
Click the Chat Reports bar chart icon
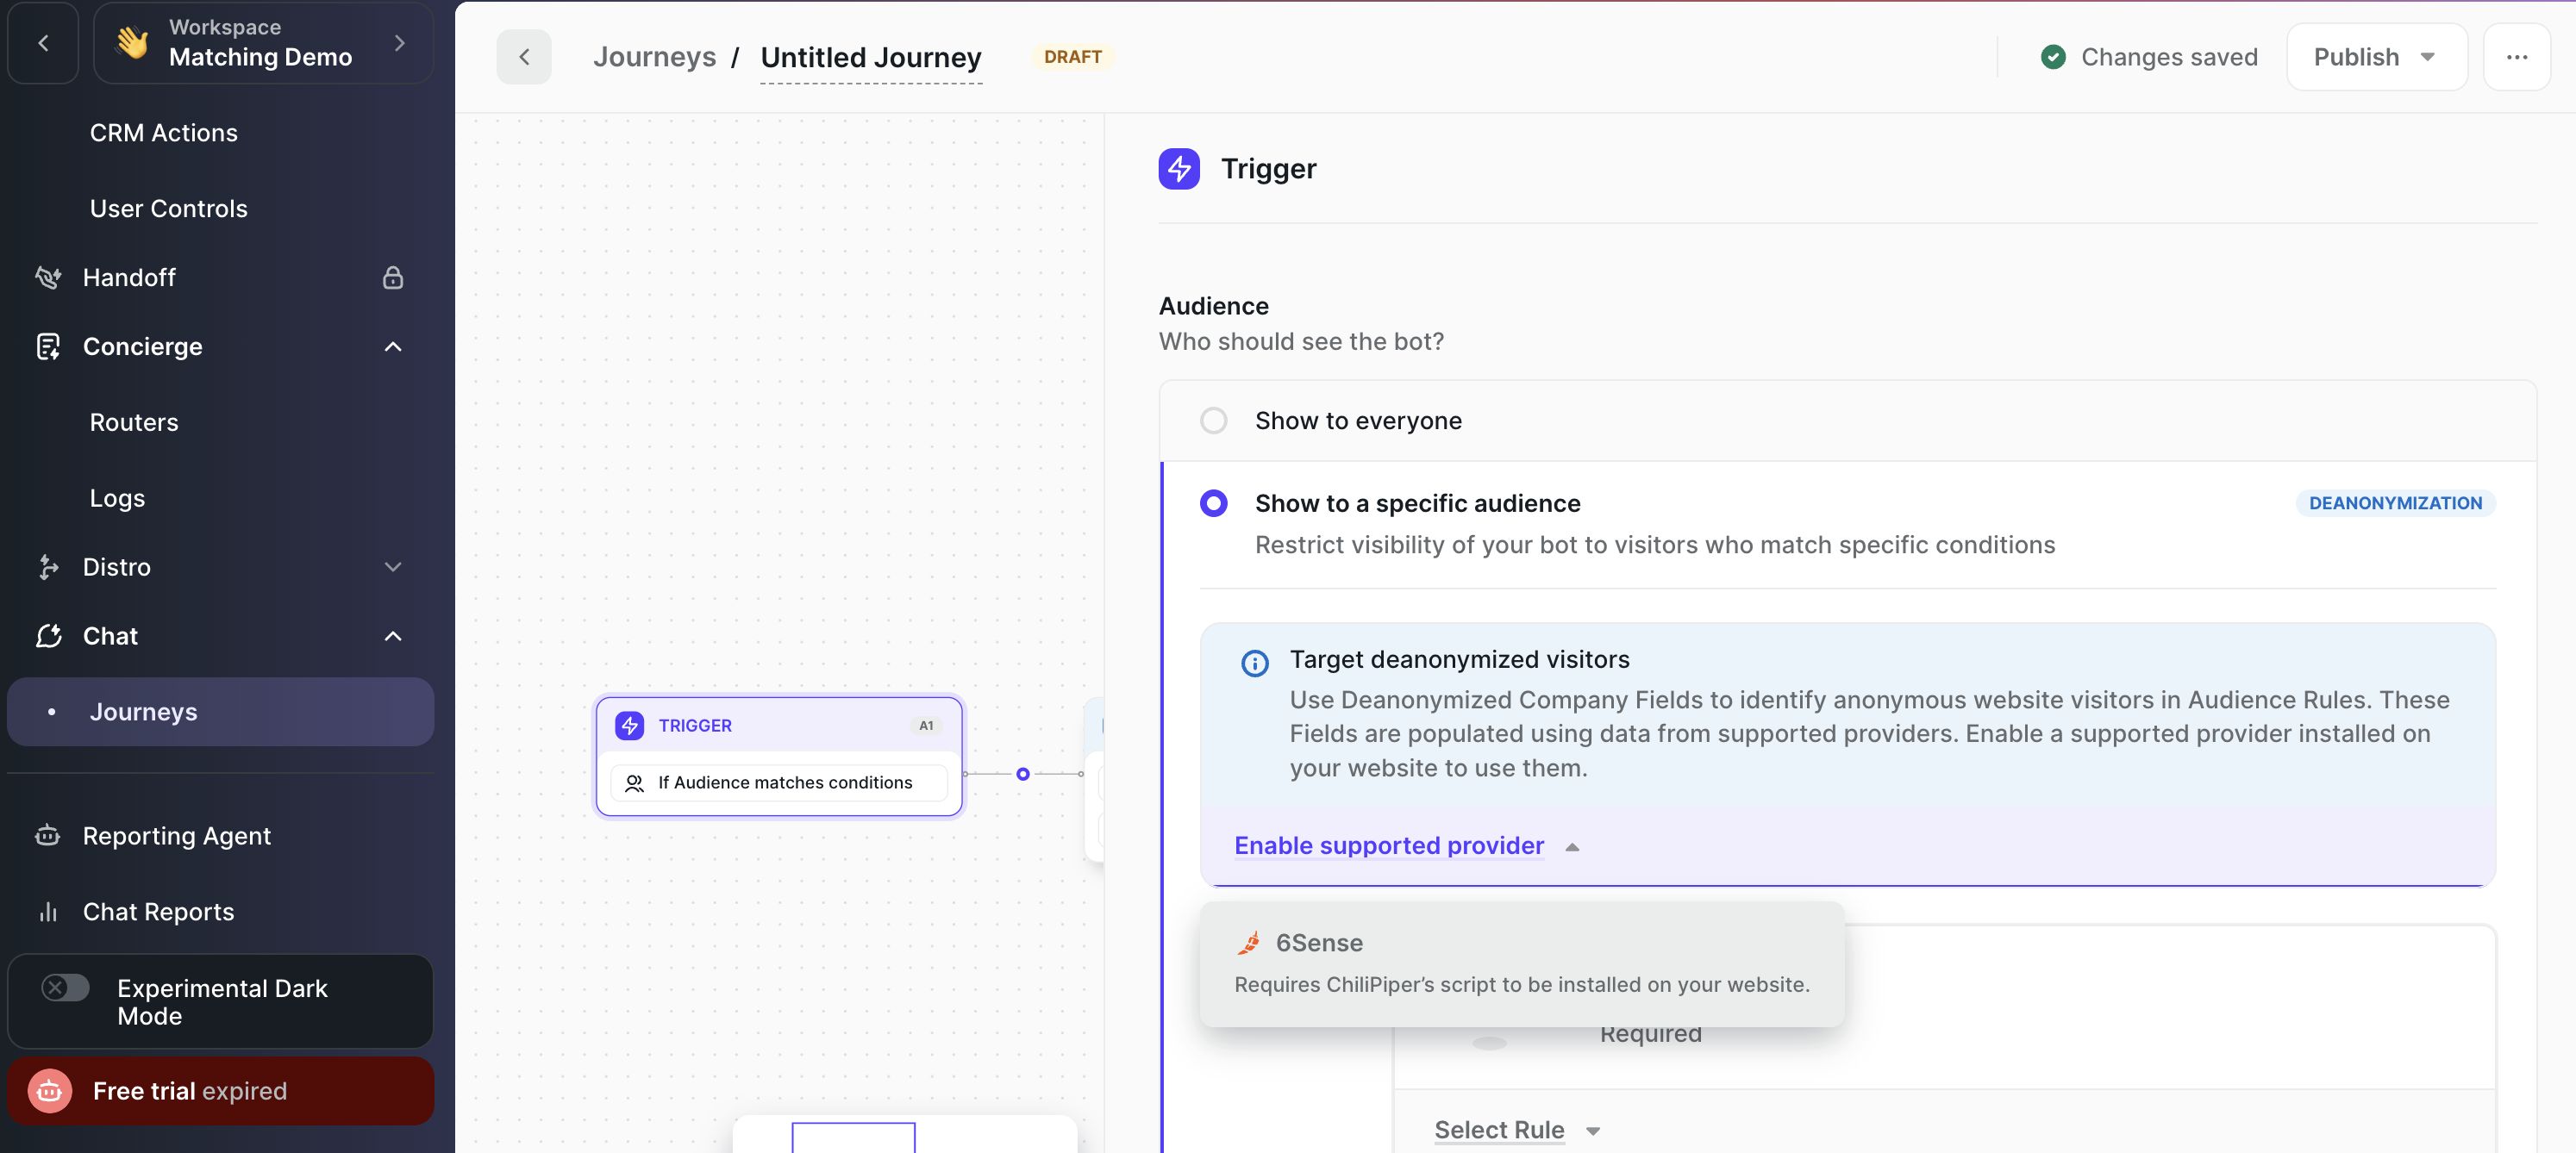coord(48,911)
